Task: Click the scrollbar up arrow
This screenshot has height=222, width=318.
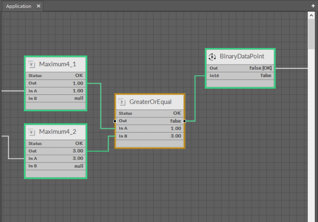Action: tap(311, 15)
